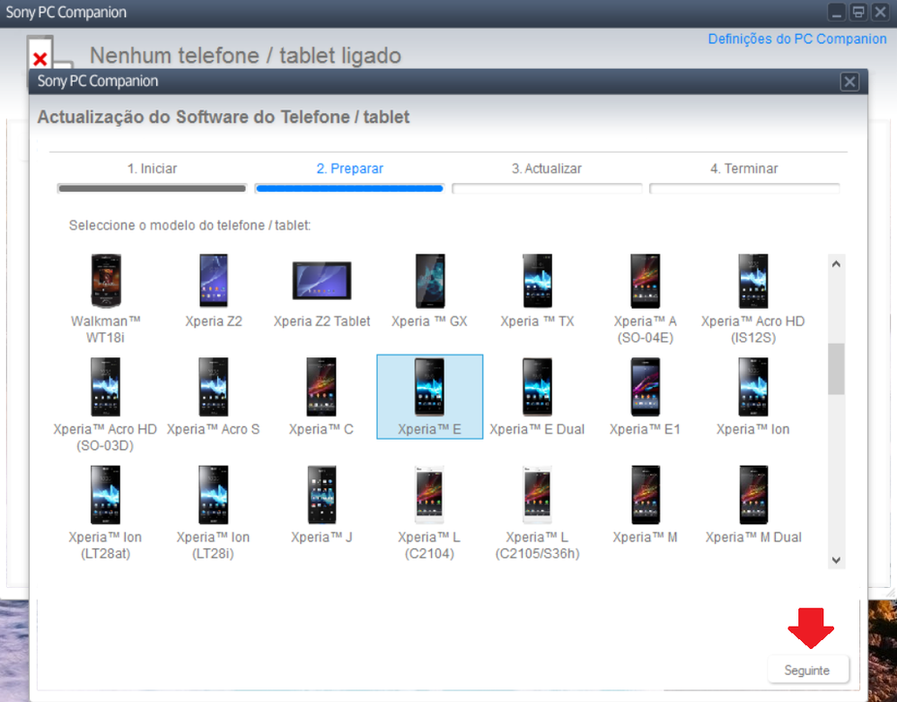Select the Xperia M Dual icon
The image size is (897, 702).
pyautogui.click(x=752, y=496)
